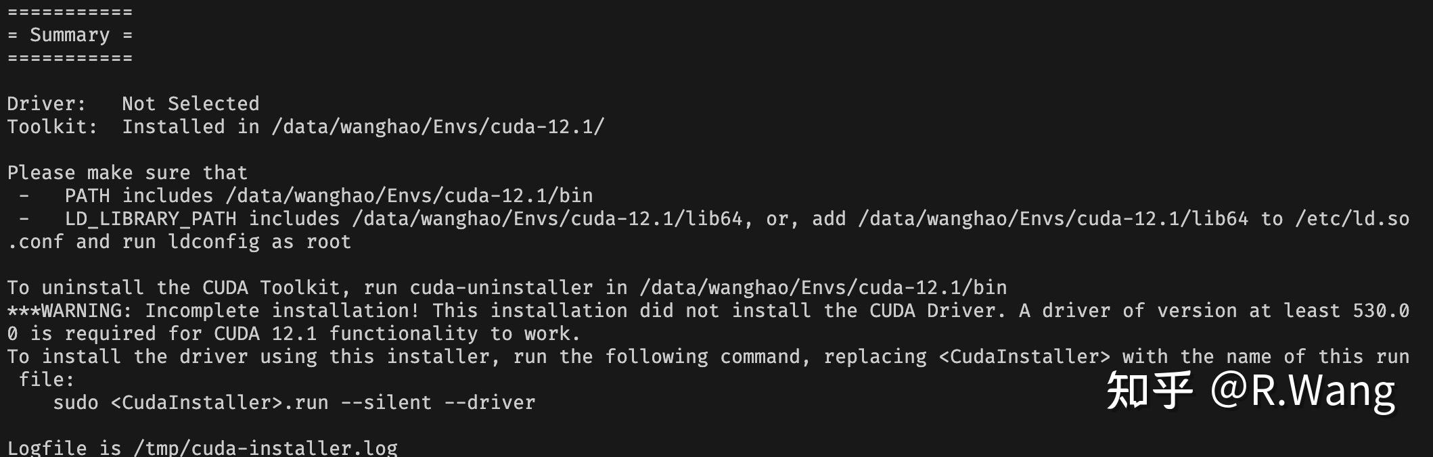The width and height of the screenshot is (1433, 457).
Task: Click the /etc/ld.so text at line end
Action: tap(1352, 219)
